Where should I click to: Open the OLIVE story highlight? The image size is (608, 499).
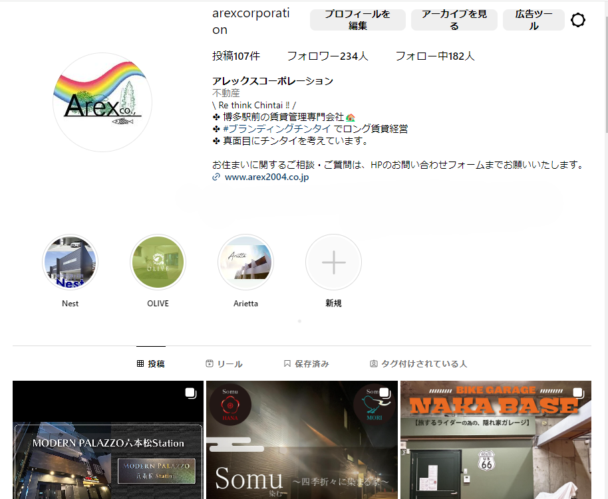(158, 262)
